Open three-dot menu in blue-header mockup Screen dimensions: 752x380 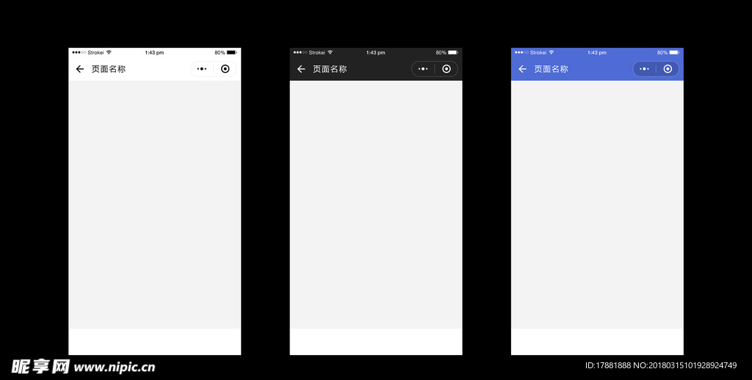tap(644, 69)
